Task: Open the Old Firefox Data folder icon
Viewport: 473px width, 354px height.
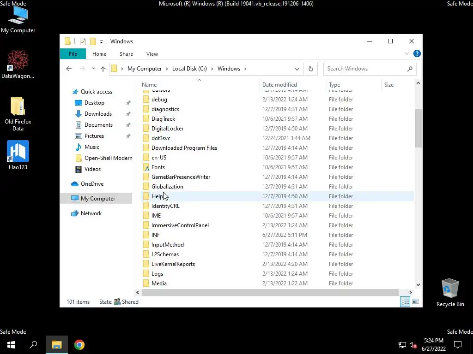Action: click(x=18, y=113)
